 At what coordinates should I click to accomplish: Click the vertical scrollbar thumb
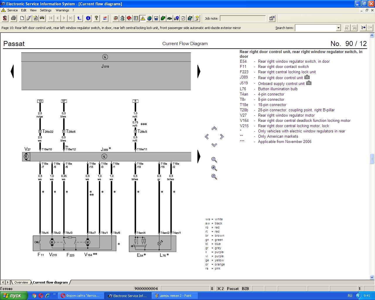372,159
